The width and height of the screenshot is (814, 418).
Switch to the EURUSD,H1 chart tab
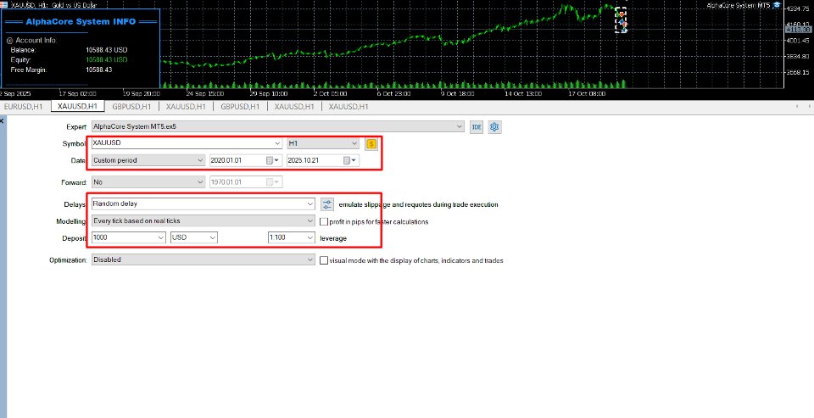pyautogui.click(x=24, y=107)
